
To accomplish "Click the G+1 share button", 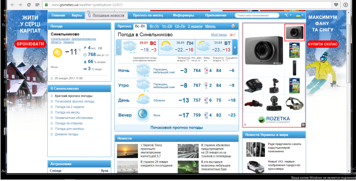I will coord(233,35).
